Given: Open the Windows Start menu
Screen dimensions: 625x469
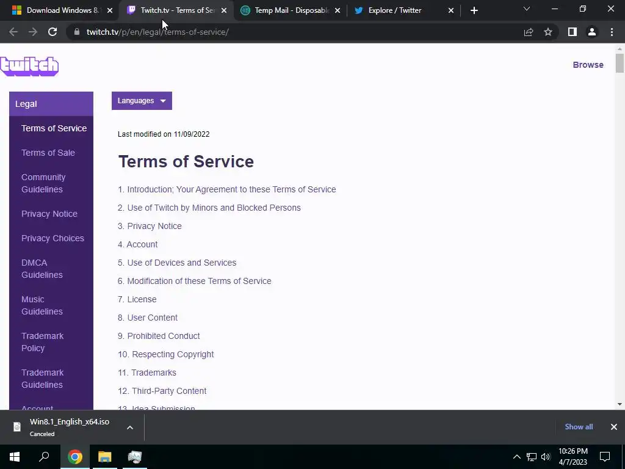Looking at the screenshot, I should click(x=15, y=457).
